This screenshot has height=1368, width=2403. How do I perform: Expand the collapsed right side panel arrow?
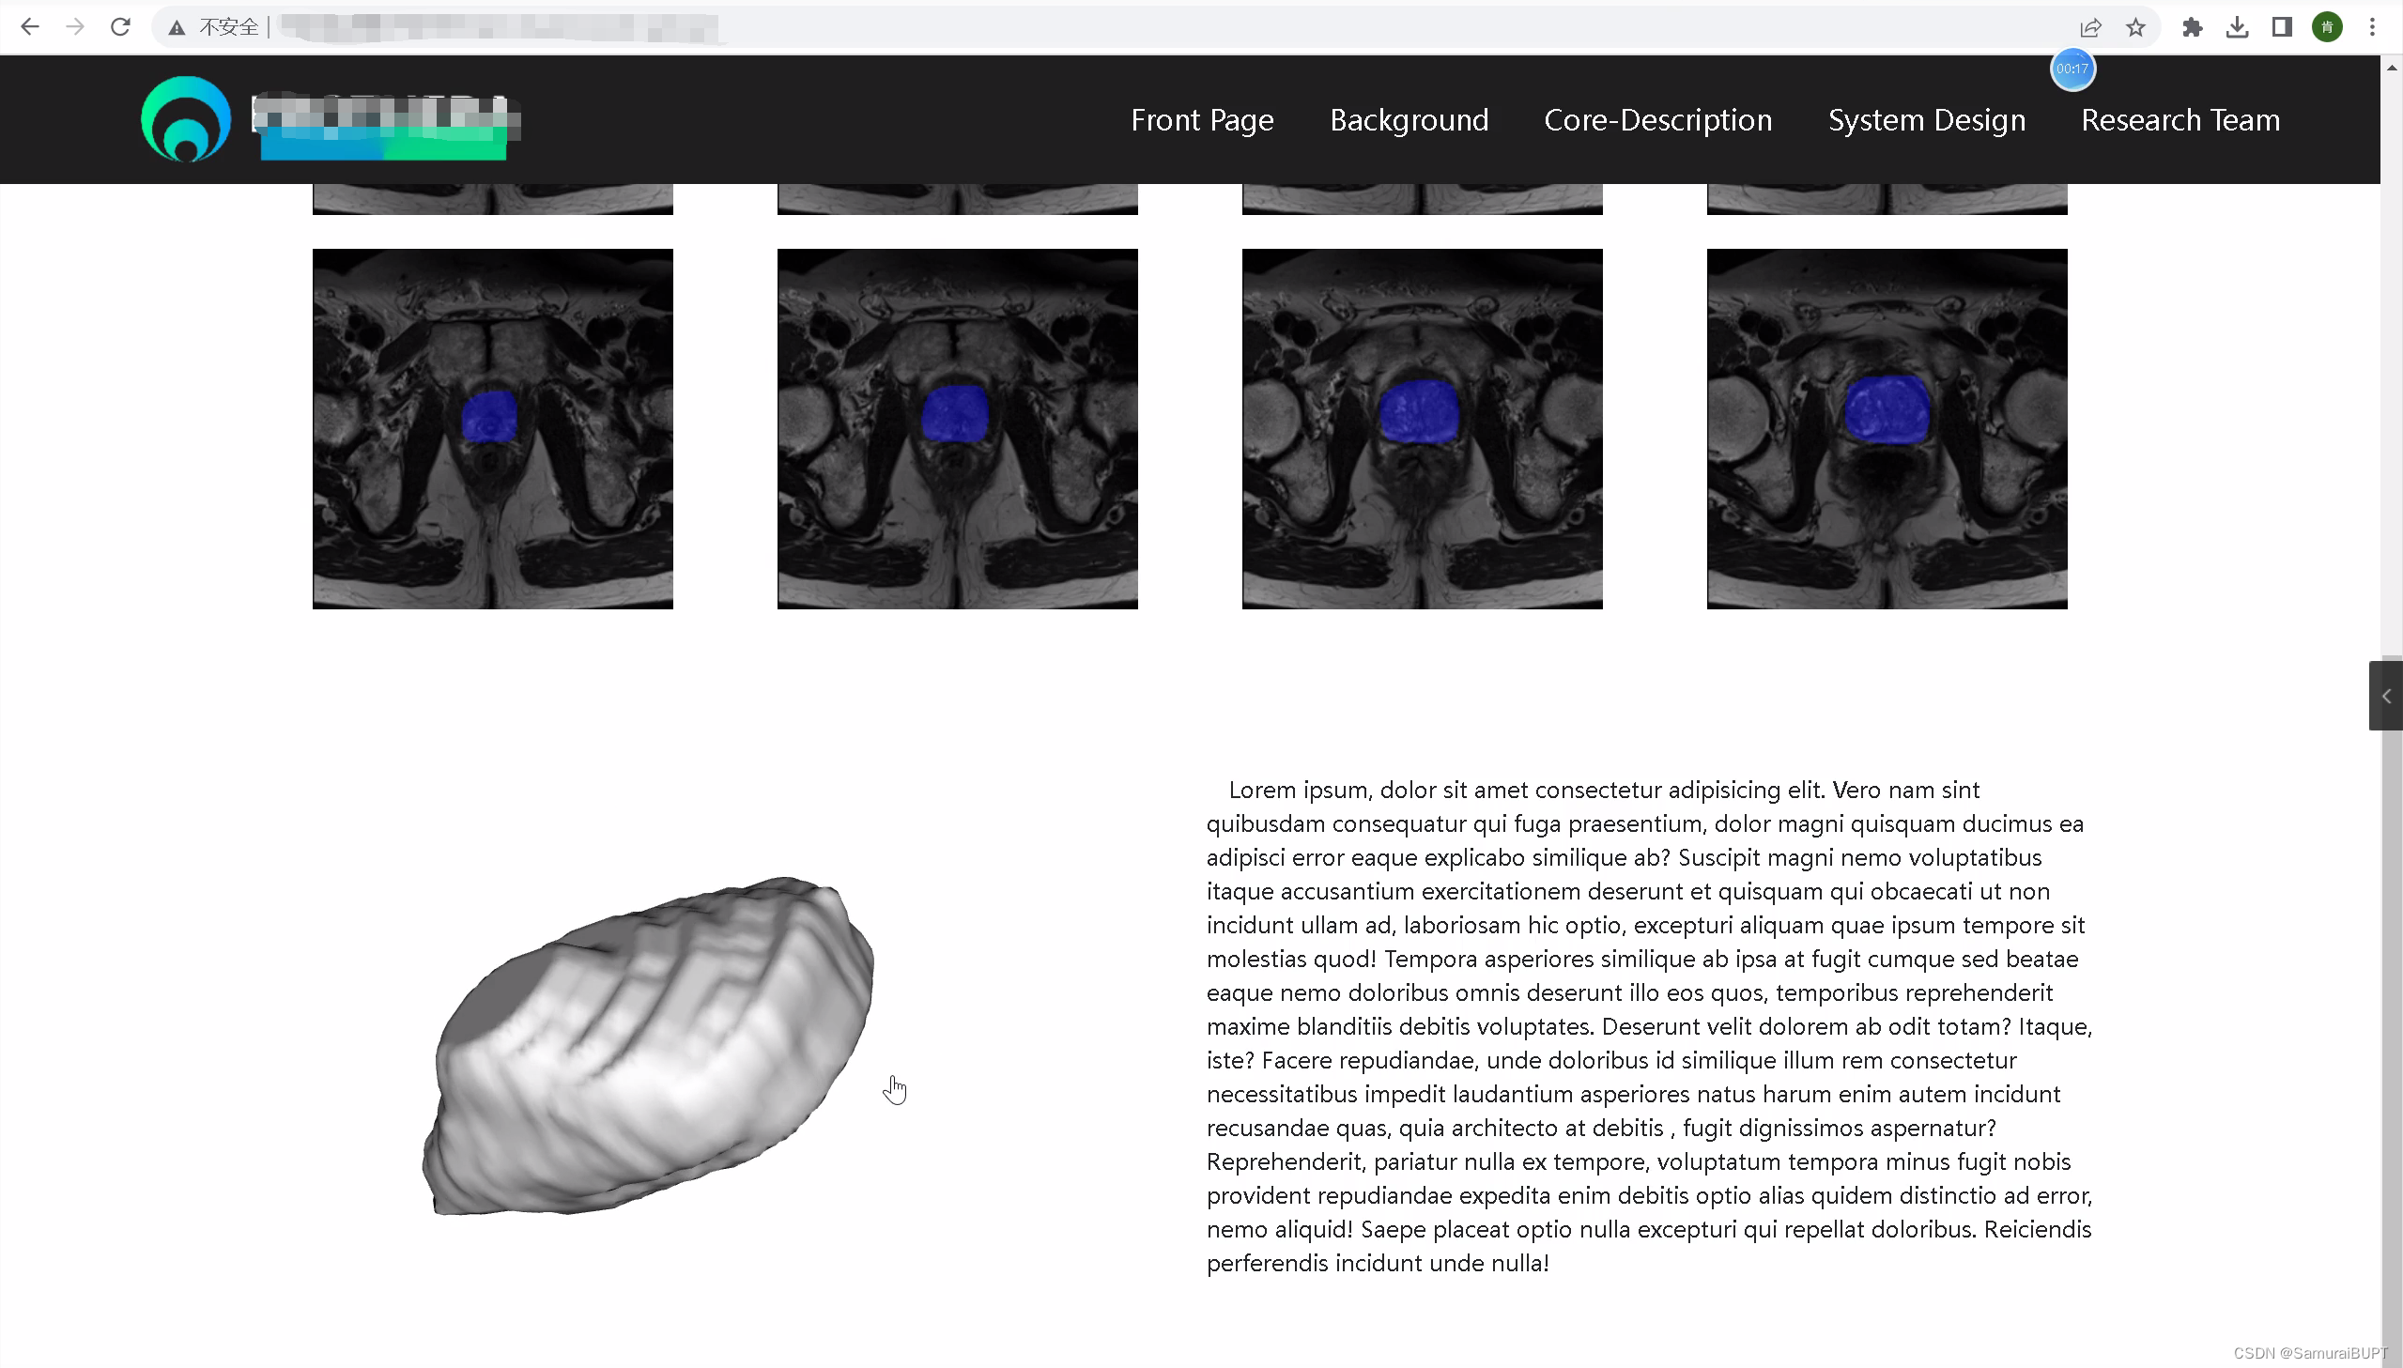2386,697
